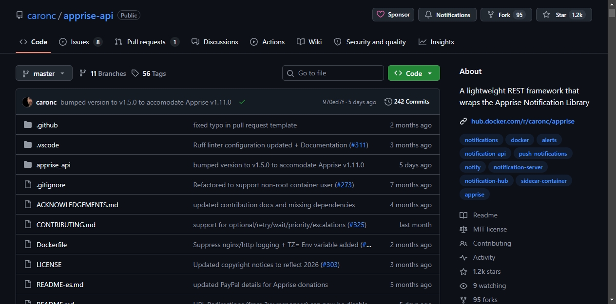616x304 pixels.
Task: View the 56 Tags link
Action: [149, 73]
